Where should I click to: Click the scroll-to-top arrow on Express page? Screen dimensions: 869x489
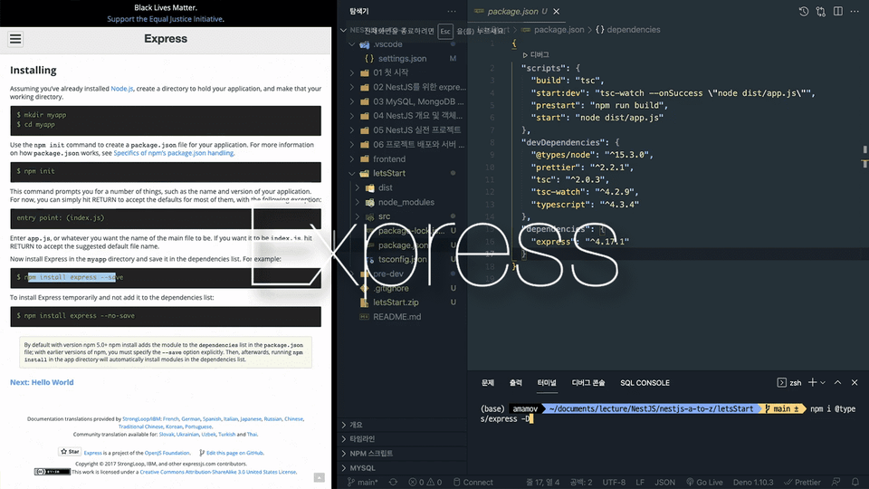[320, 477]
